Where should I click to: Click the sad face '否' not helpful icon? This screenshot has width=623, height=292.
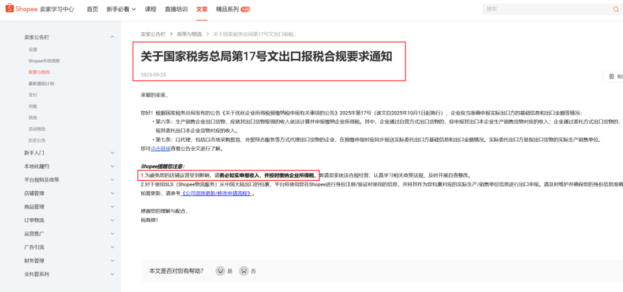(244, 271)
